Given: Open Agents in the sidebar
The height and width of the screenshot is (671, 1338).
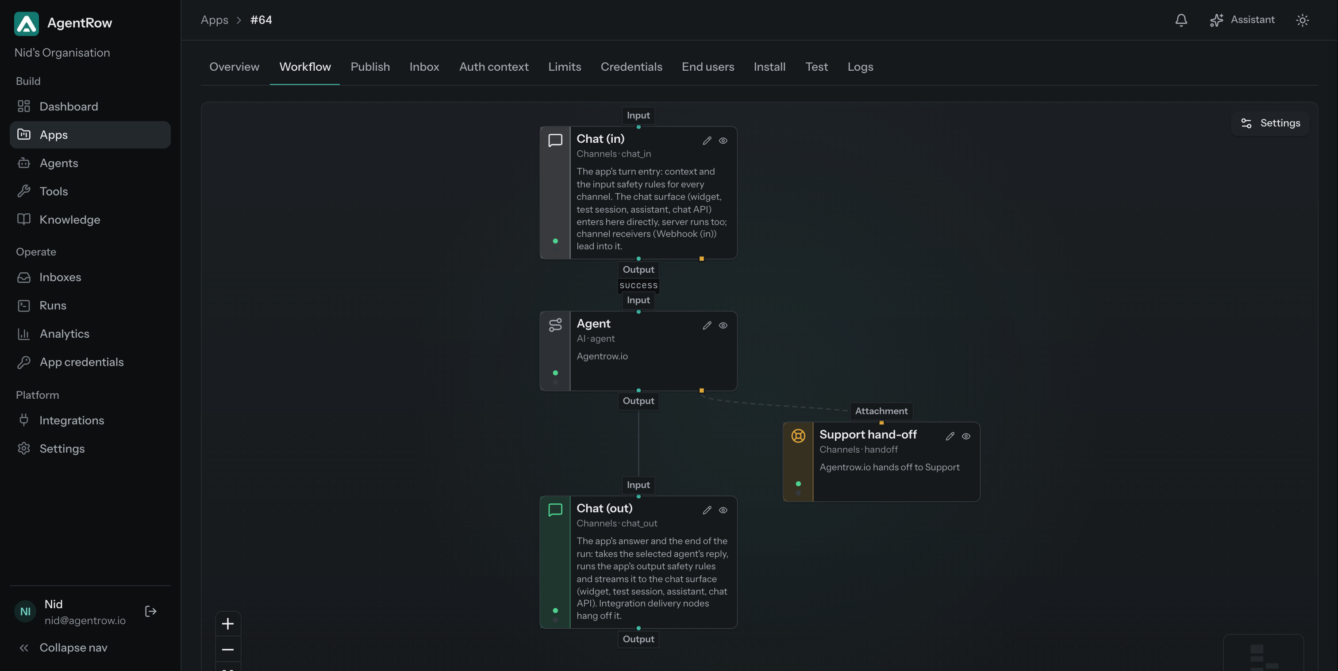Looking at the screenshot, I should pos(90,163).
